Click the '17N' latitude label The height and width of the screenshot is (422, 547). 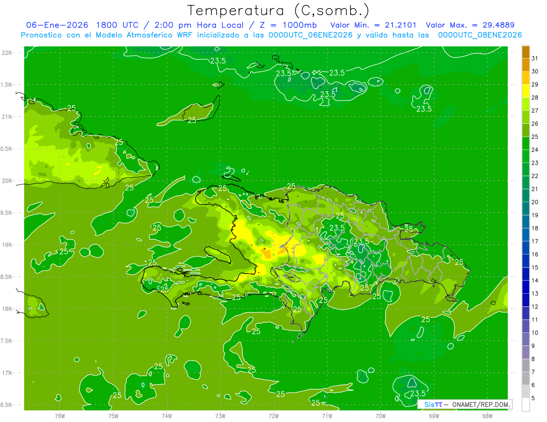[7, 373]
